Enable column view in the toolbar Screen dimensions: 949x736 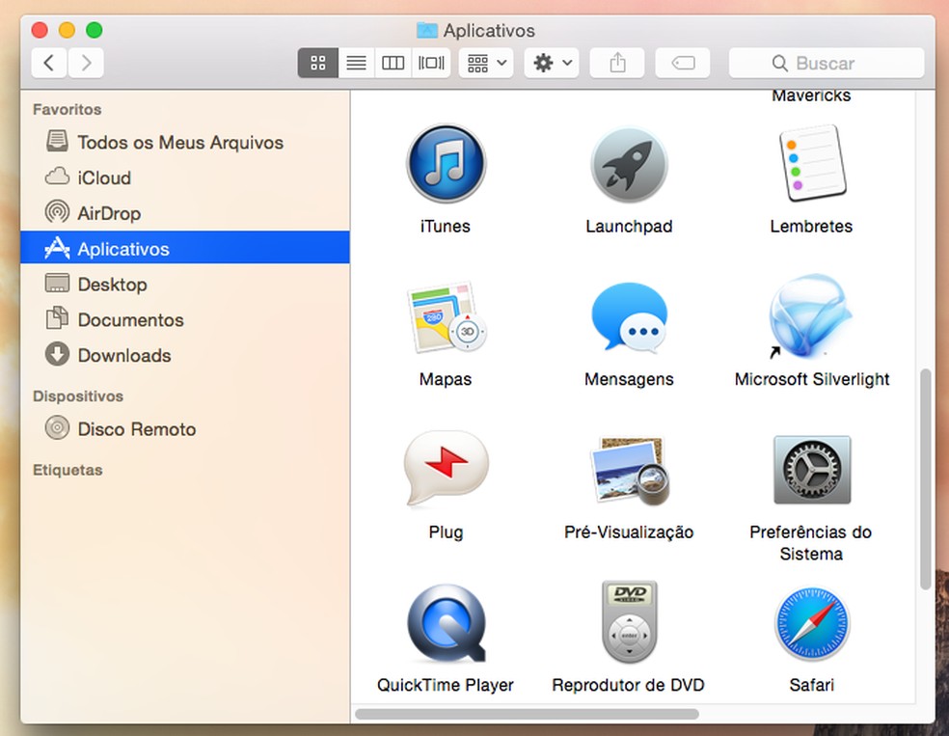click(x=393, y=63)
